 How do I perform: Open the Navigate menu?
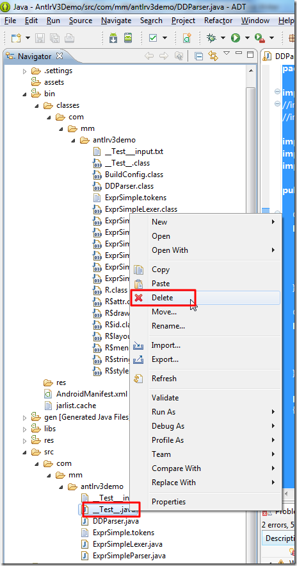point(116,21)
